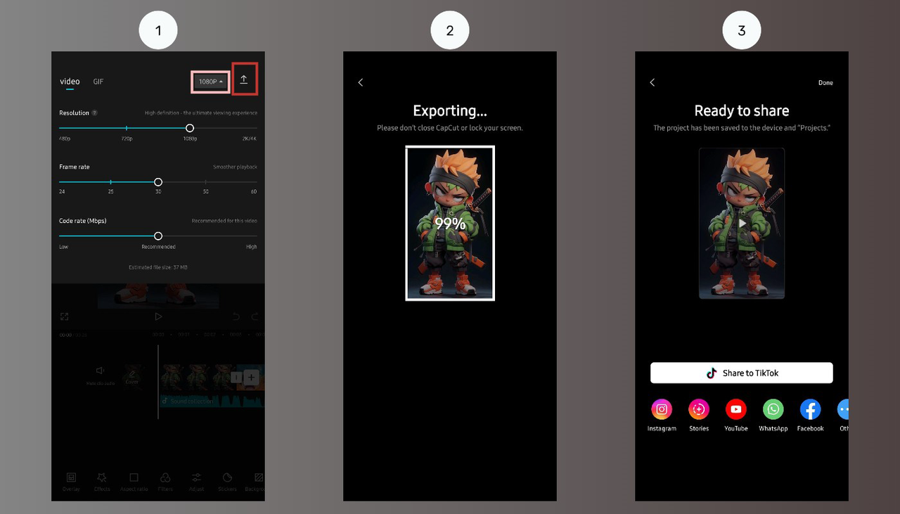Image resolution: width=900 pixels, height=514 pixels.
Task: Undo the last edit
Action: click(237, 316)
